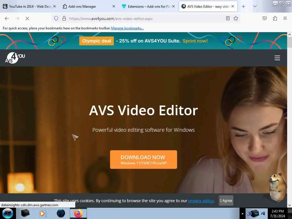Click the I Agree cookie button
Image resolution: width=292 pixels, height=219 pixels.
tap(226, 200)
